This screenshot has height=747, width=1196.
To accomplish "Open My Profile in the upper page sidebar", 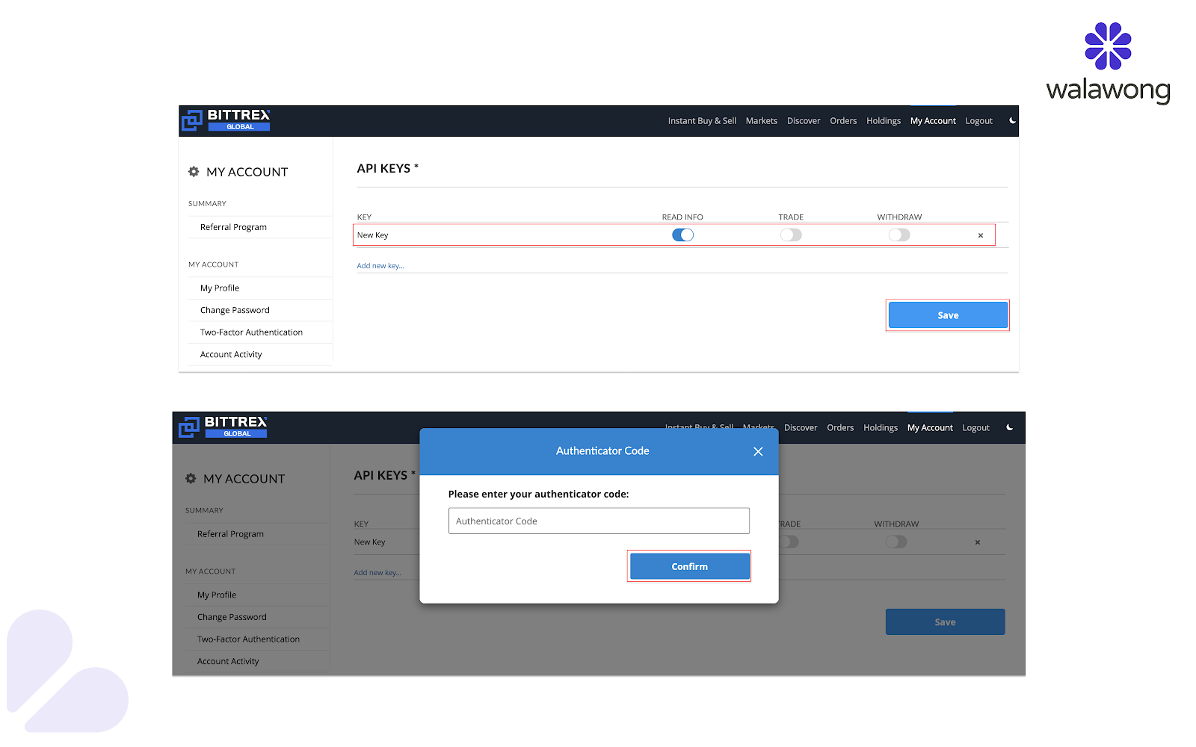I will click(x=220, y=288).
